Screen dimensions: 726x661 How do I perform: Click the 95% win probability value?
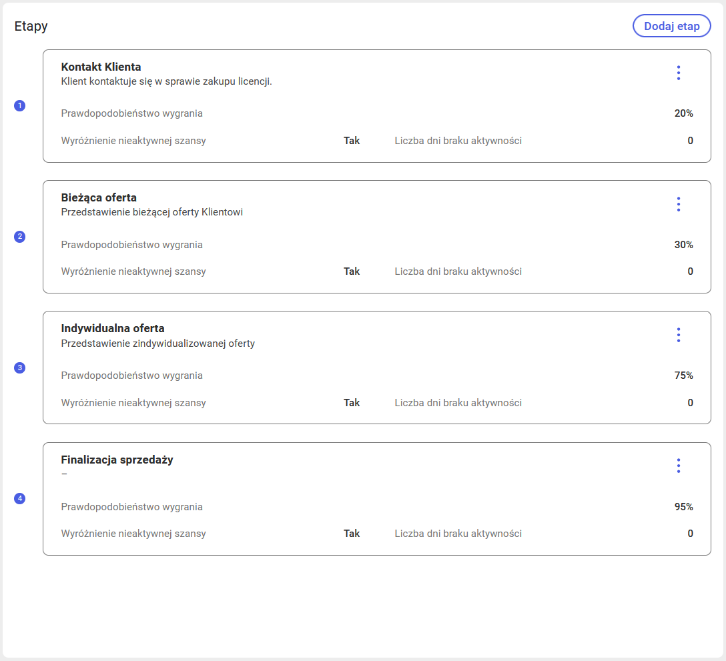click(683, 507)
